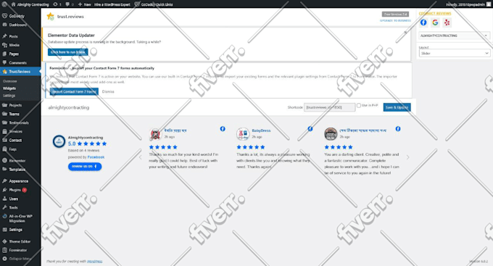Screen dimensions: 493x266
Task: Open Faqs in sidebar
Action: (12, 149)
